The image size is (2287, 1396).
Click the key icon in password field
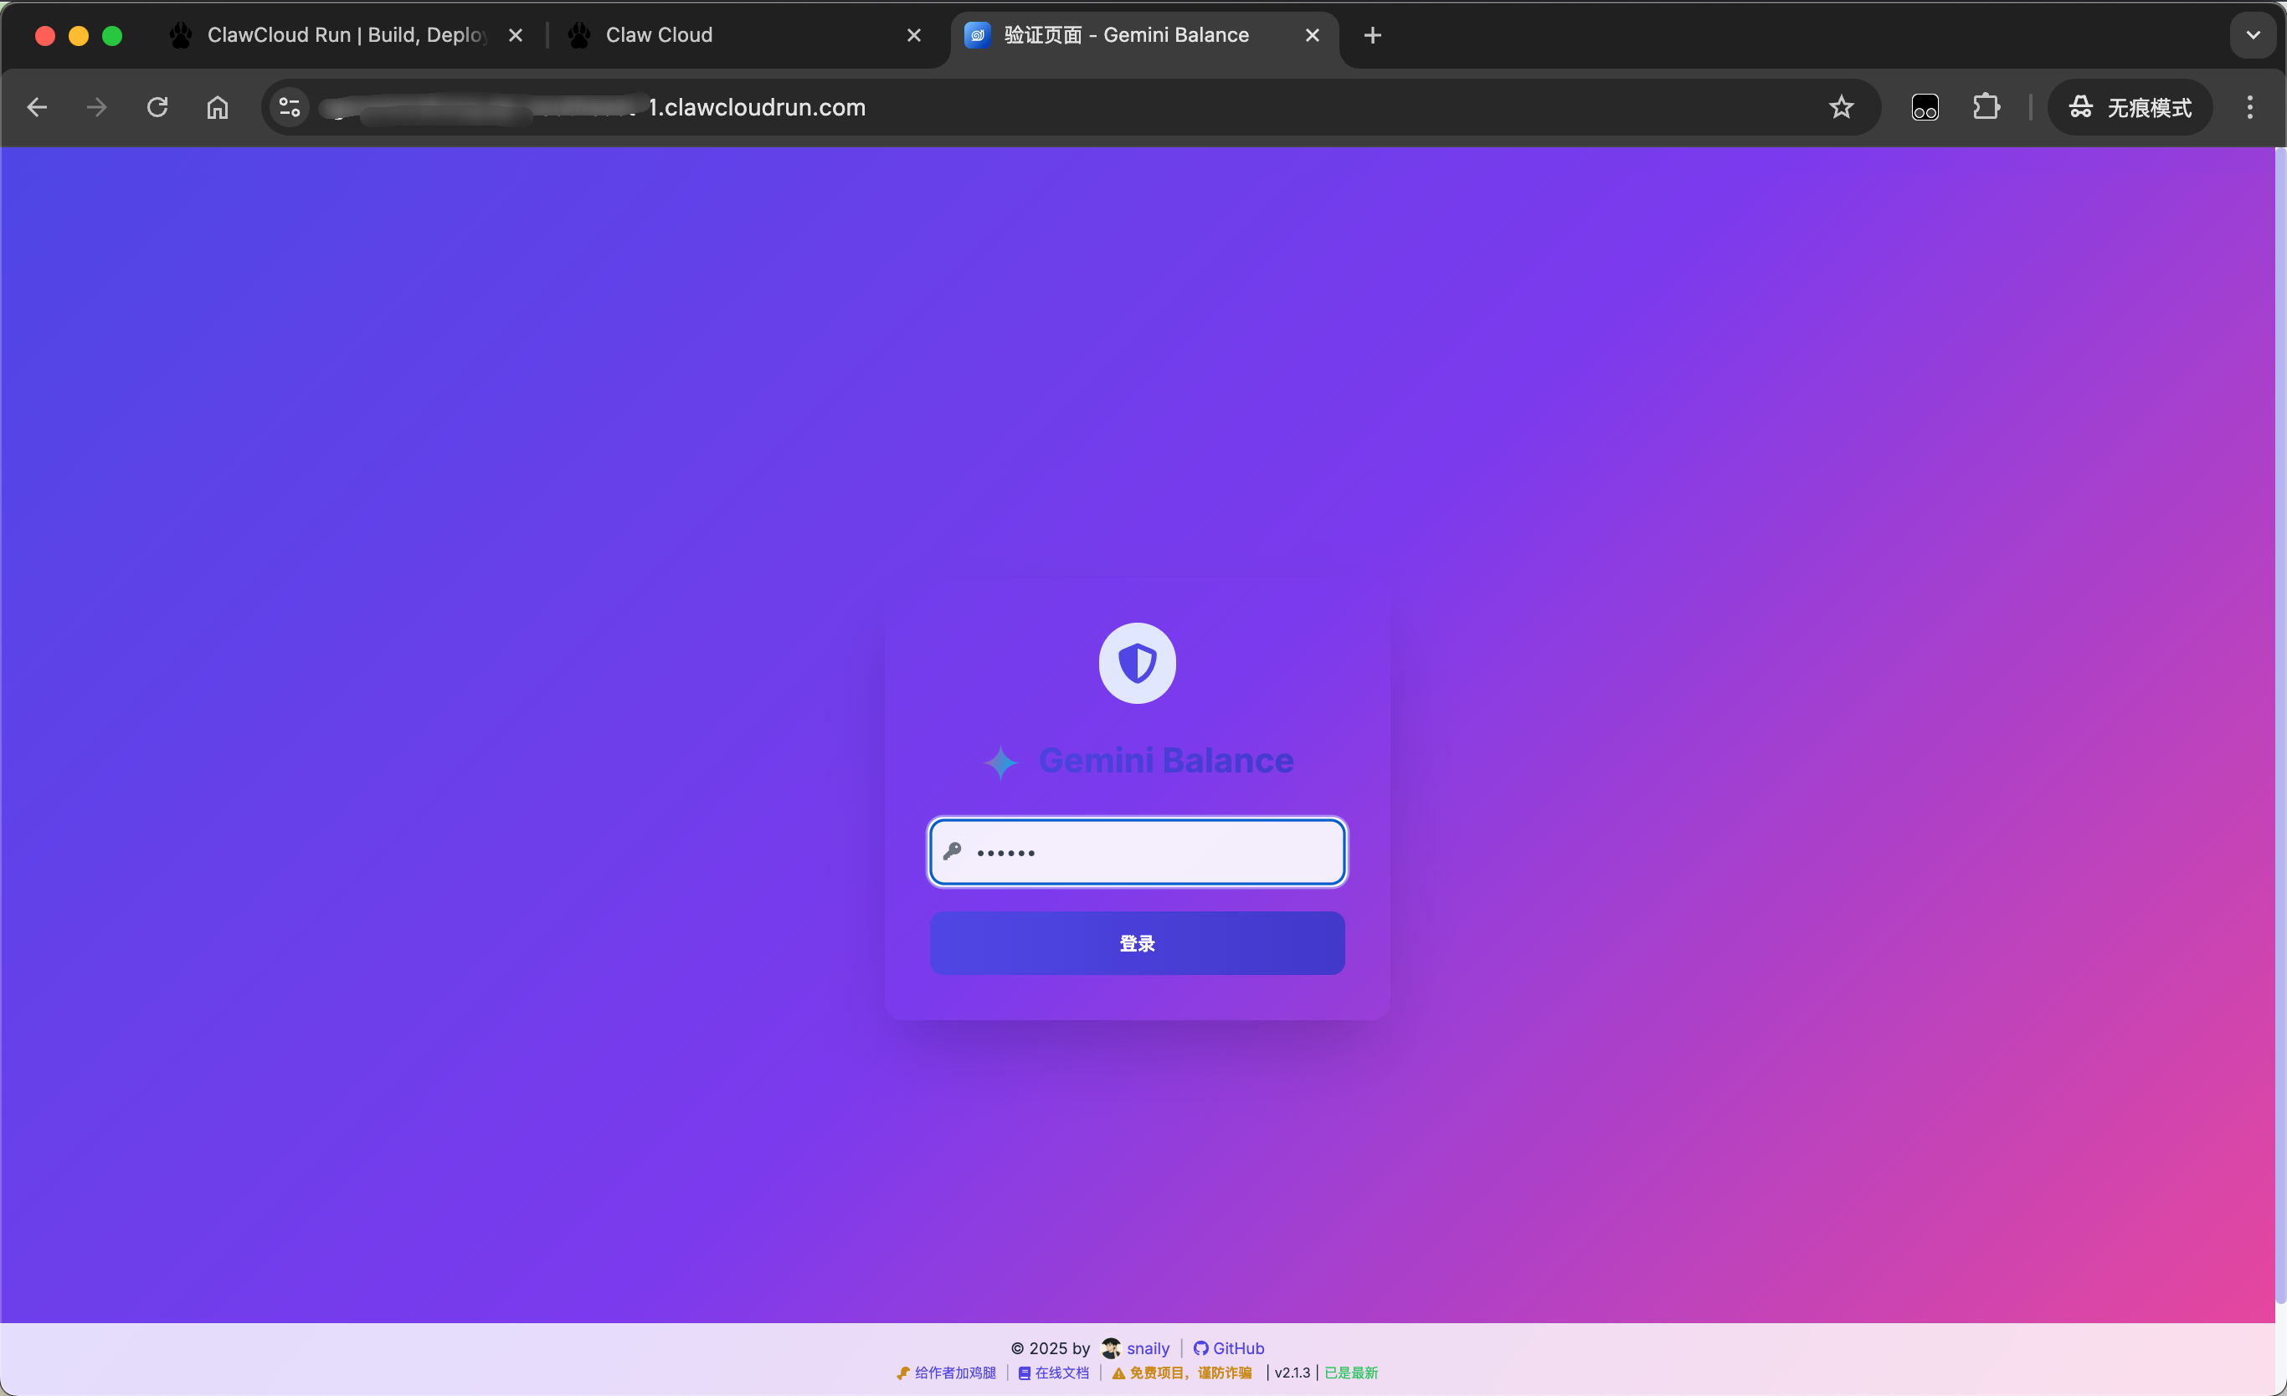pyautogui.click(x=951, y=851)
